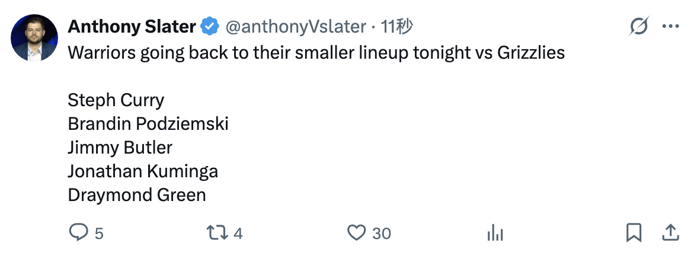
Task: Click the Anthony Slater display name
Action: pos(132,27)
